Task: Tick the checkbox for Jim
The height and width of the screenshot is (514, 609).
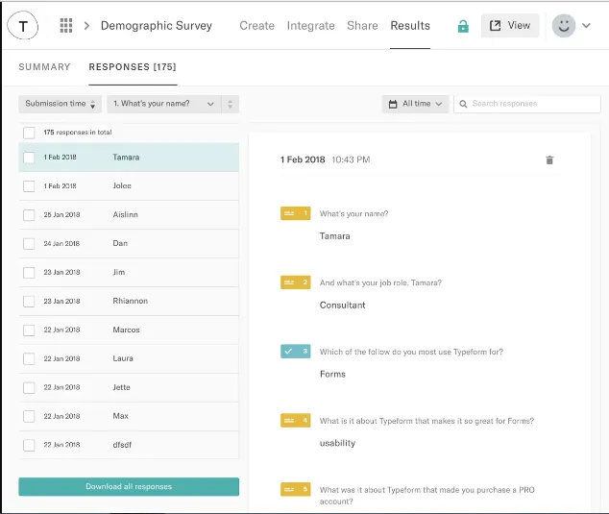Action: pyautogui.click(x=29, y=272)
